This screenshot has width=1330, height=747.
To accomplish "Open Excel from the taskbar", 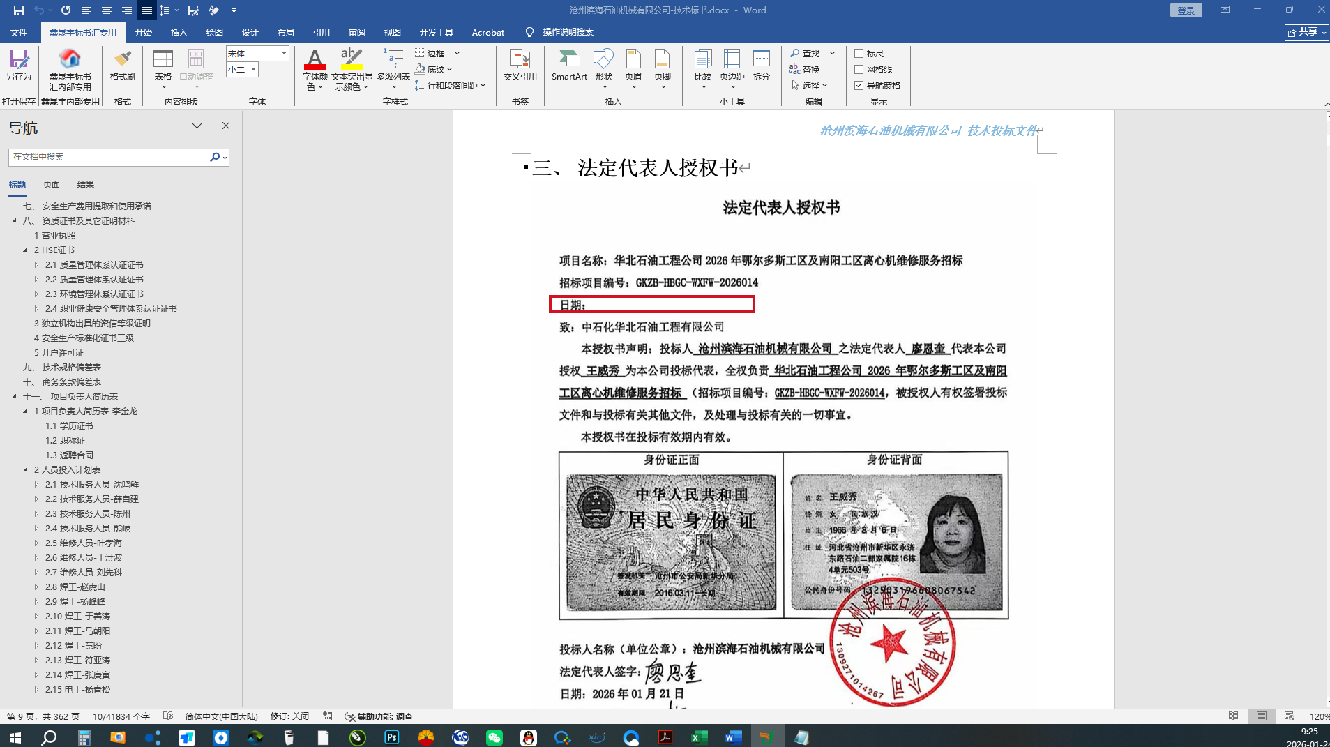I will pos(699,737).
